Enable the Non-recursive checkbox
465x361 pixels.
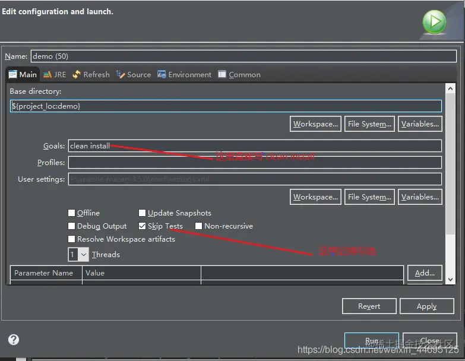[198, 226]
